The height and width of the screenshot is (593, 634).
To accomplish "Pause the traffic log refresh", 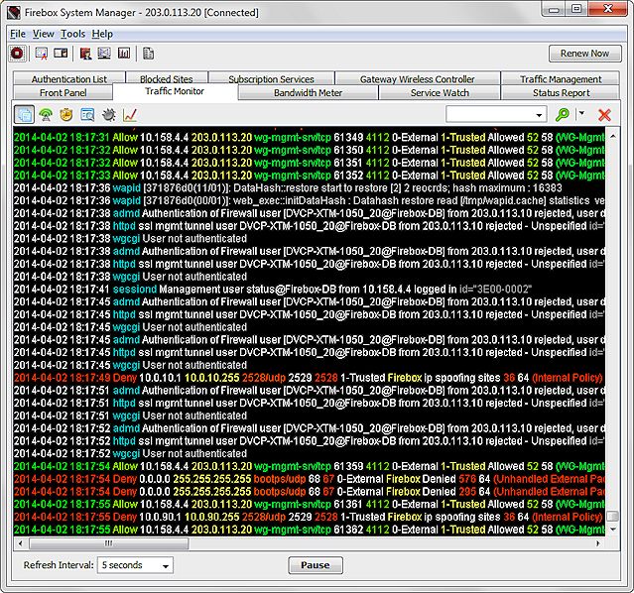I will [x=315, y=565].
